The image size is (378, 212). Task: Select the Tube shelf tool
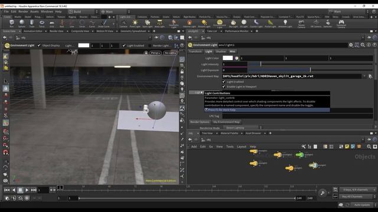[x=32, y=24]
